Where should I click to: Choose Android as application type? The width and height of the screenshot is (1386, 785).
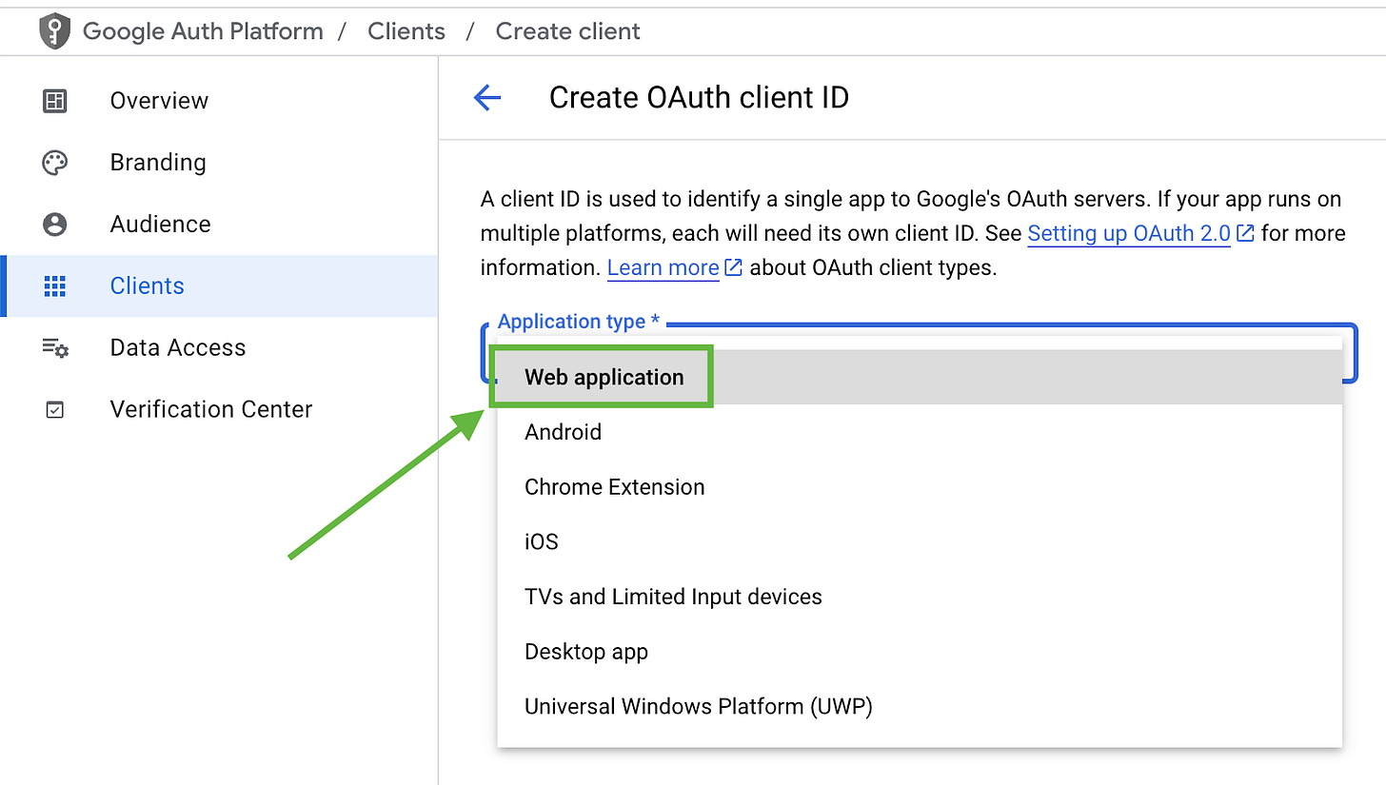point(920,432)
